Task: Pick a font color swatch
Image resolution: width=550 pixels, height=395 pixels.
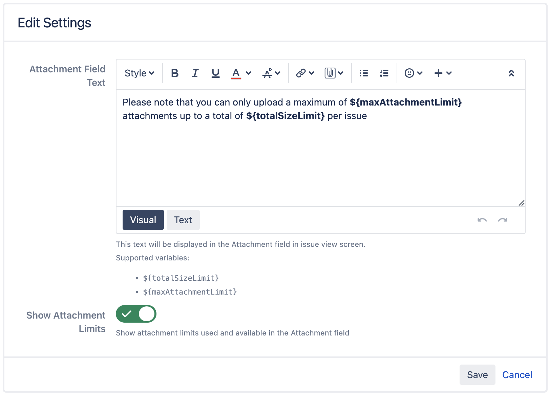Action: [x=236, y=73]
